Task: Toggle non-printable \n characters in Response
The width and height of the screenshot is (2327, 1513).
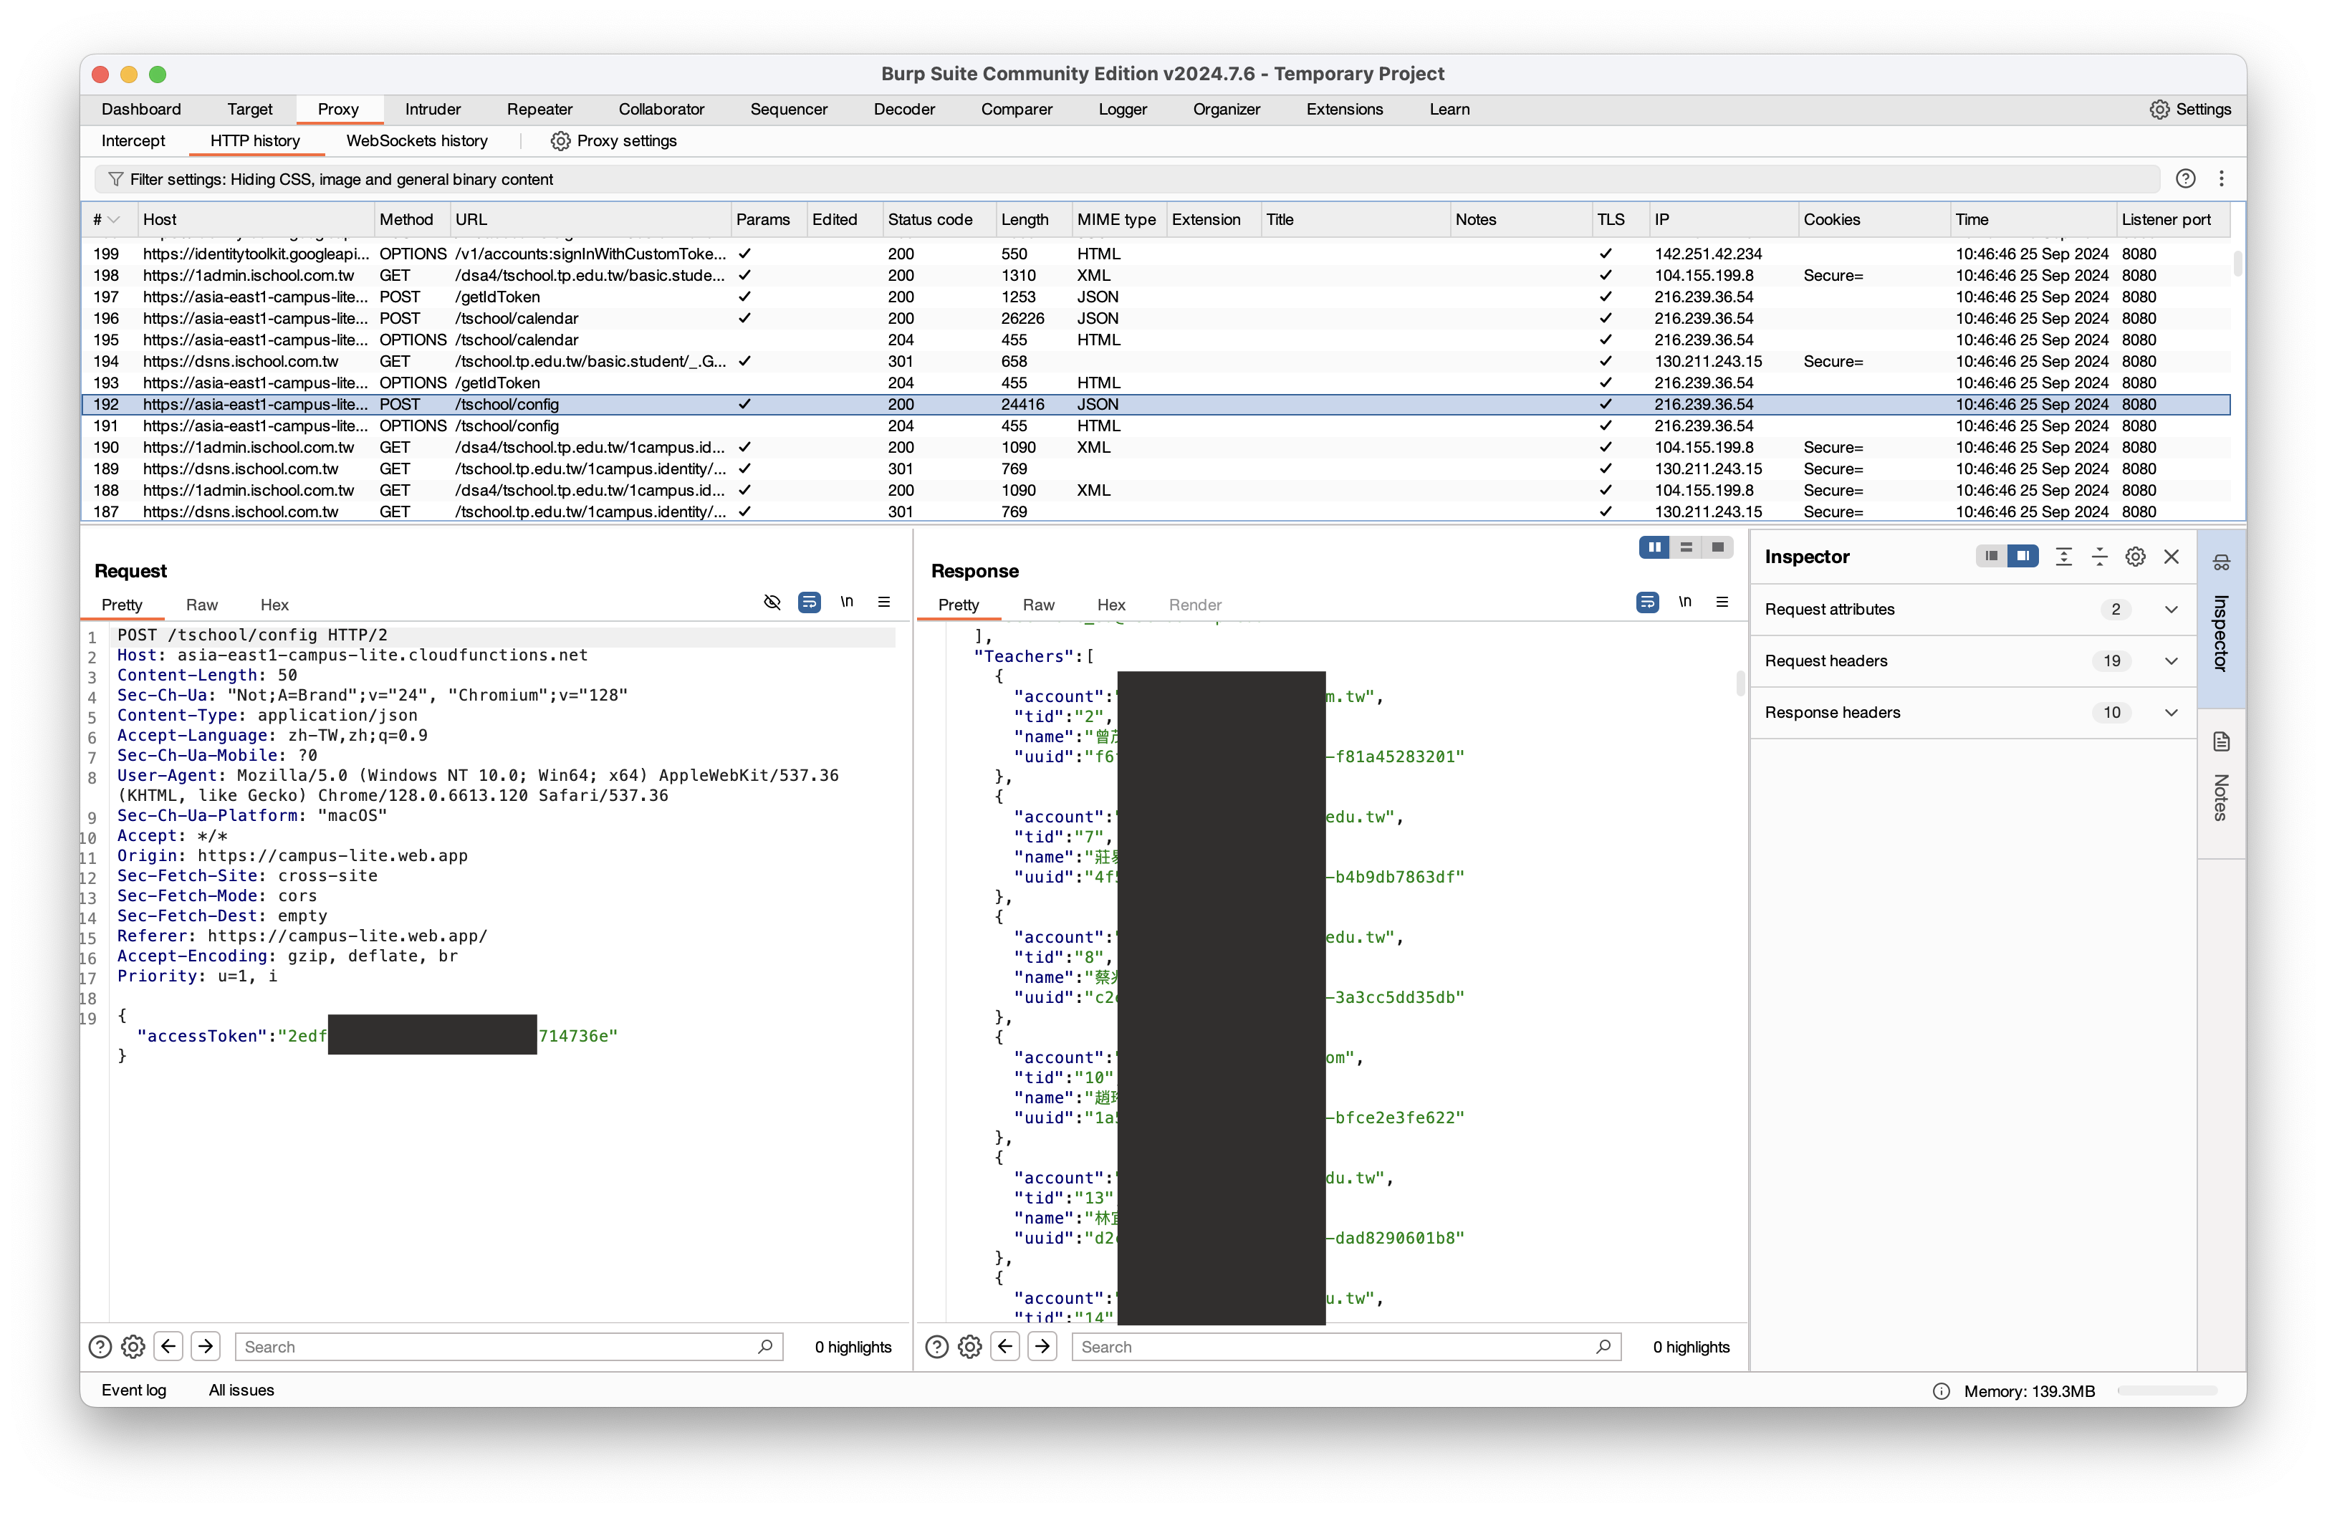Action: 1684,602
